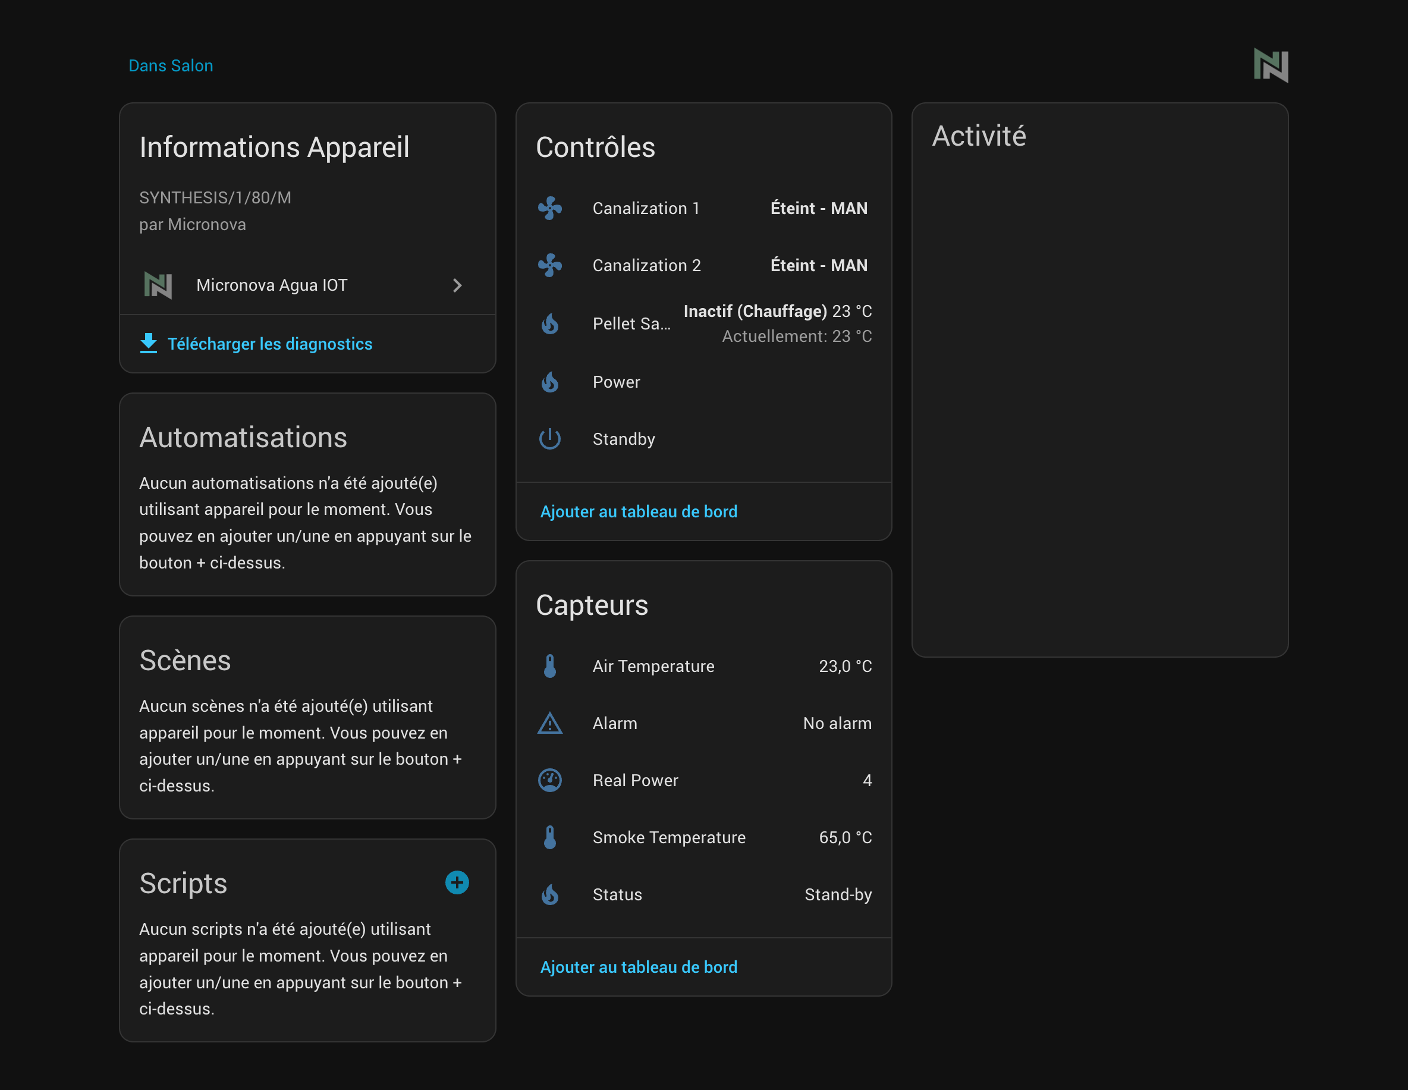Open the Power control entity
The width and height of the screenshot is (1408, 1090).
pos(617,382)
